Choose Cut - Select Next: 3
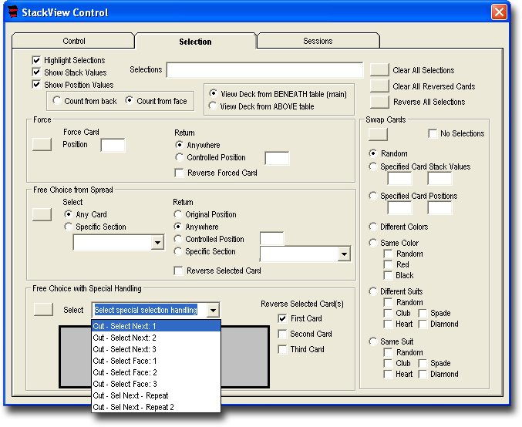The height and width of the screenshot is (427, 522). pos(156,349)
